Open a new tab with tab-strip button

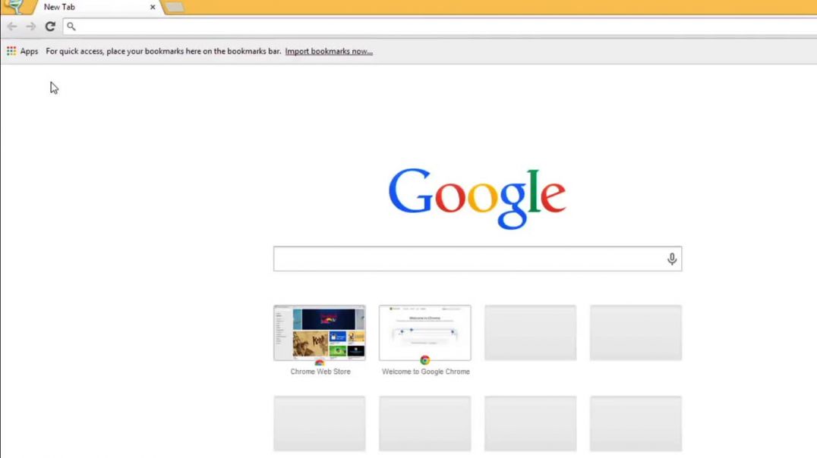coord(174,8)
